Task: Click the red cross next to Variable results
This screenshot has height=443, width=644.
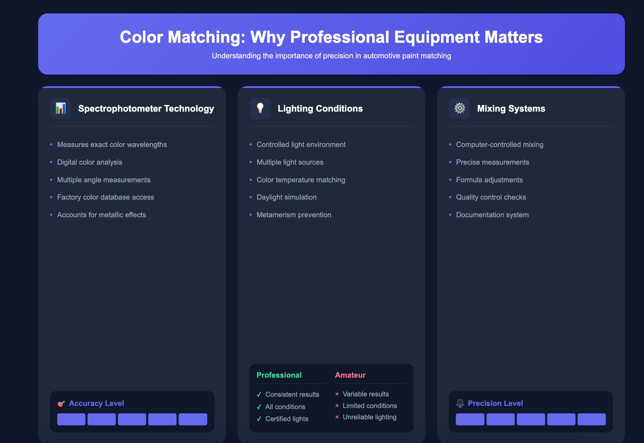Action: [x=337, y=394]
